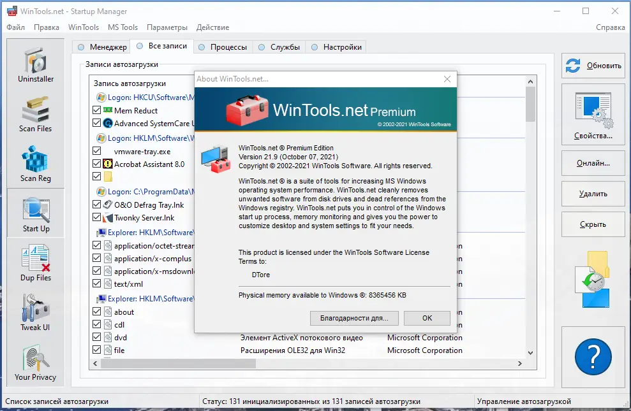Open the Dup Files tool

[36, 263]
